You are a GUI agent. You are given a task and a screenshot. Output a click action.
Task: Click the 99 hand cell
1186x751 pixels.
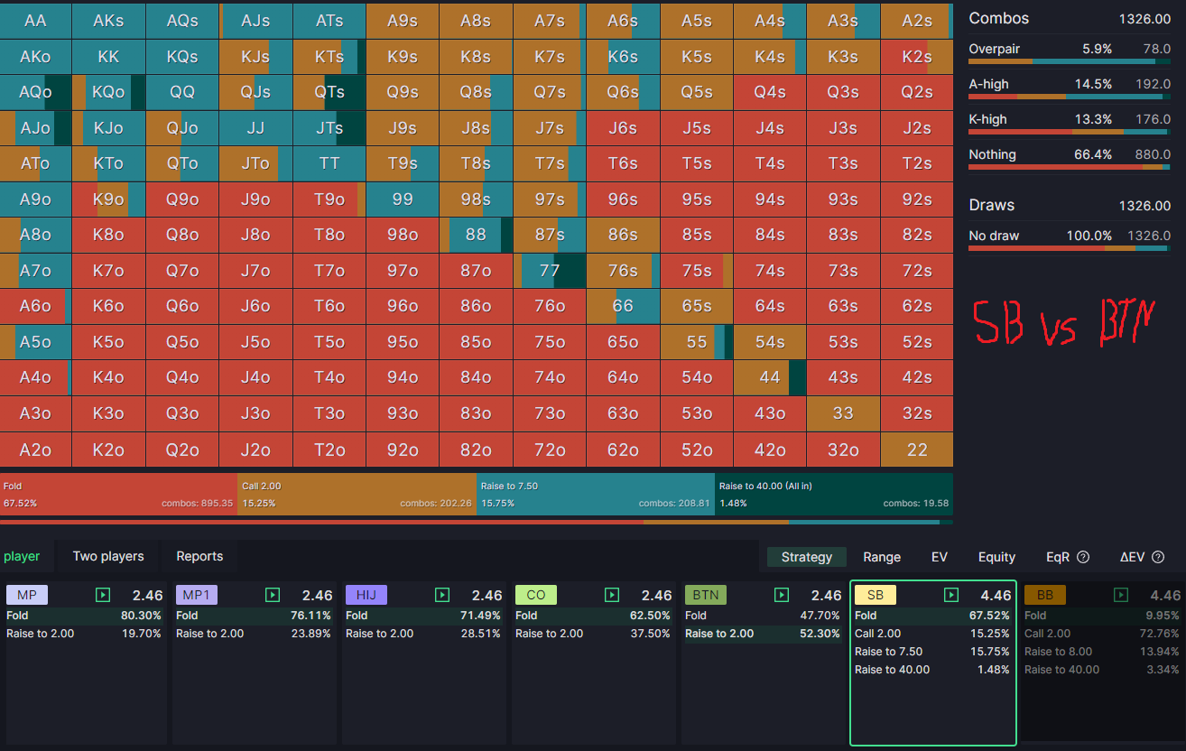click(x=403, y=199)
